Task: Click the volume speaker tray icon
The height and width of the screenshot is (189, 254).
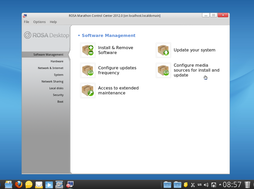Action: point(206,185)
